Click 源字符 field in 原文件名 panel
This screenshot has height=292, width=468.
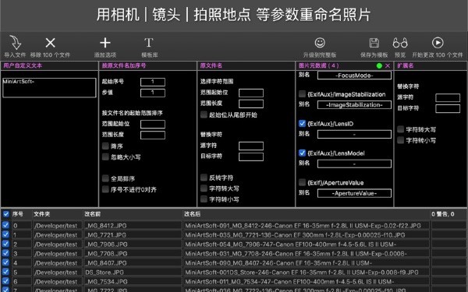(251, 146)
